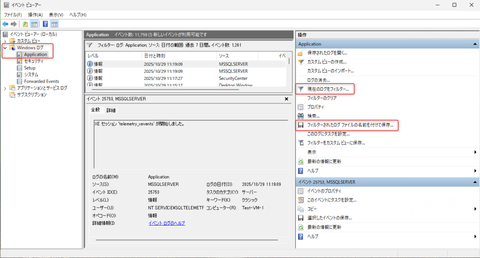Select セキュリティ log in tree
The height and width of the screenshot is (258, 480).
34,61
